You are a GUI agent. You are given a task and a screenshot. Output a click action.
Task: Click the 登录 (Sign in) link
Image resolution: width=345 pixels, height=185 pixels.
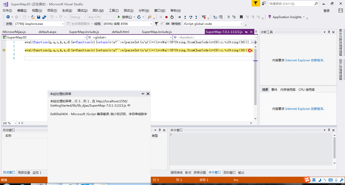(327, 11)
